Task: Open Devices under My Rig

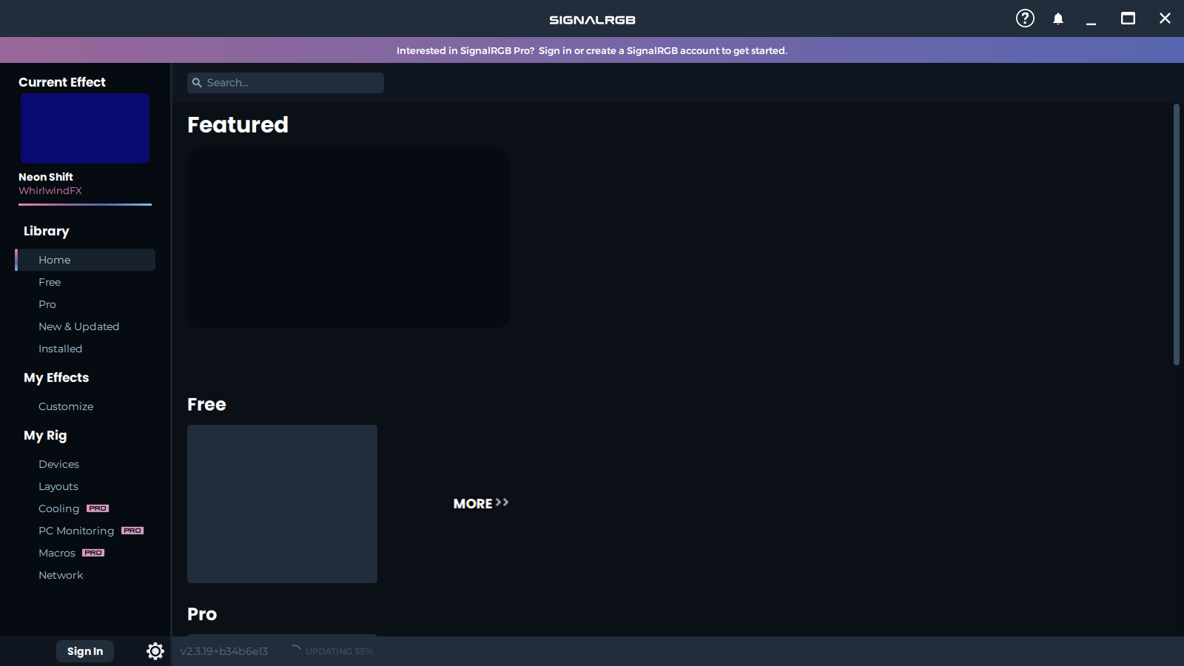Action: pyautogui.click(x=58, y=464)
